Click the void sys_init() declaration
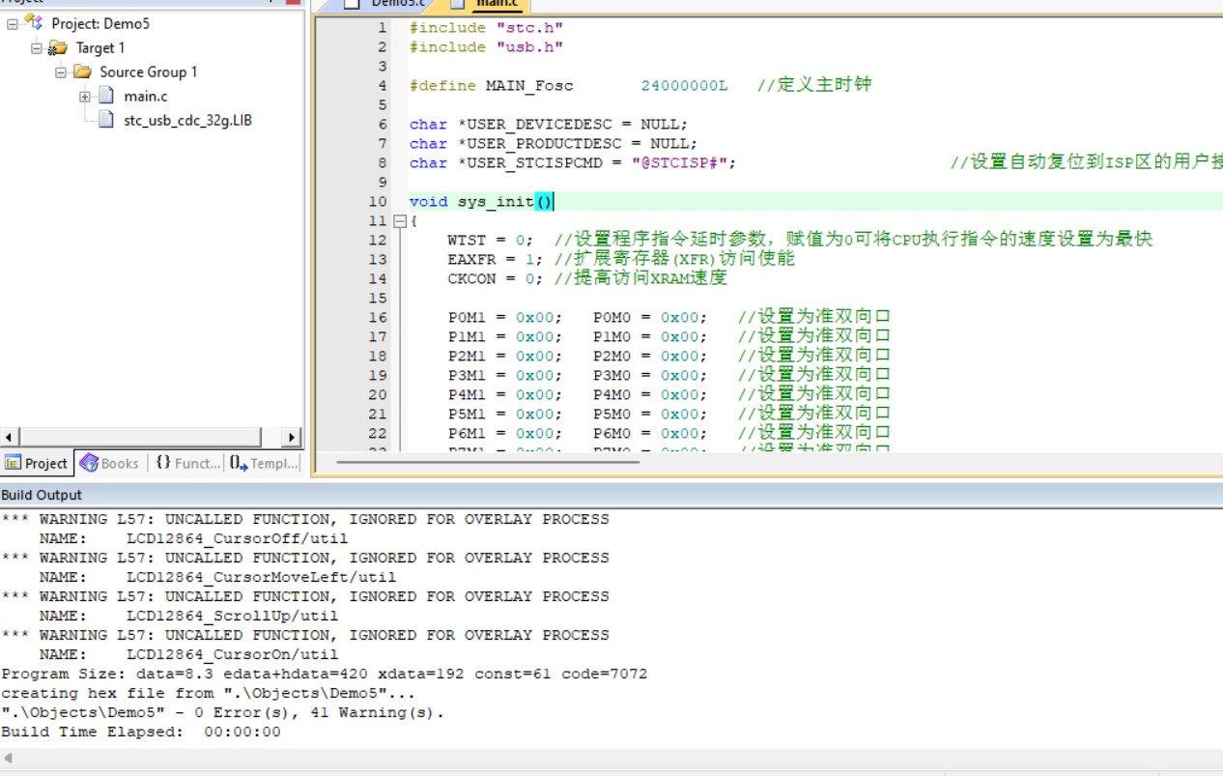Image resolution: width=1223 pixels, height=776 pixels. [481, 202]
